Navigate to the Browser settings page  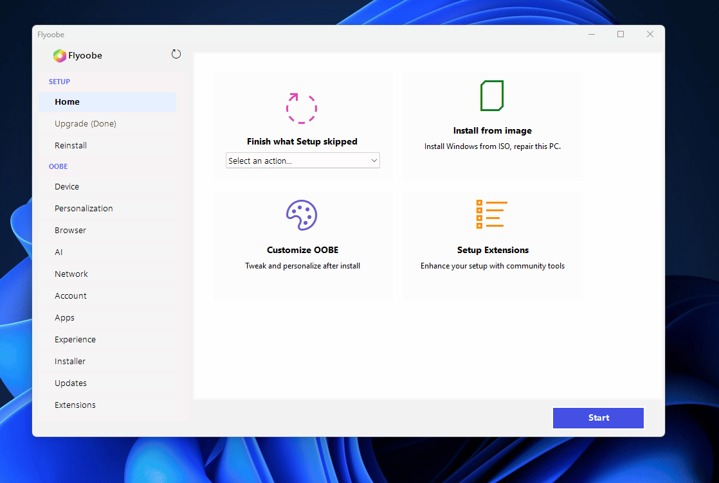(x=70, y=231)
